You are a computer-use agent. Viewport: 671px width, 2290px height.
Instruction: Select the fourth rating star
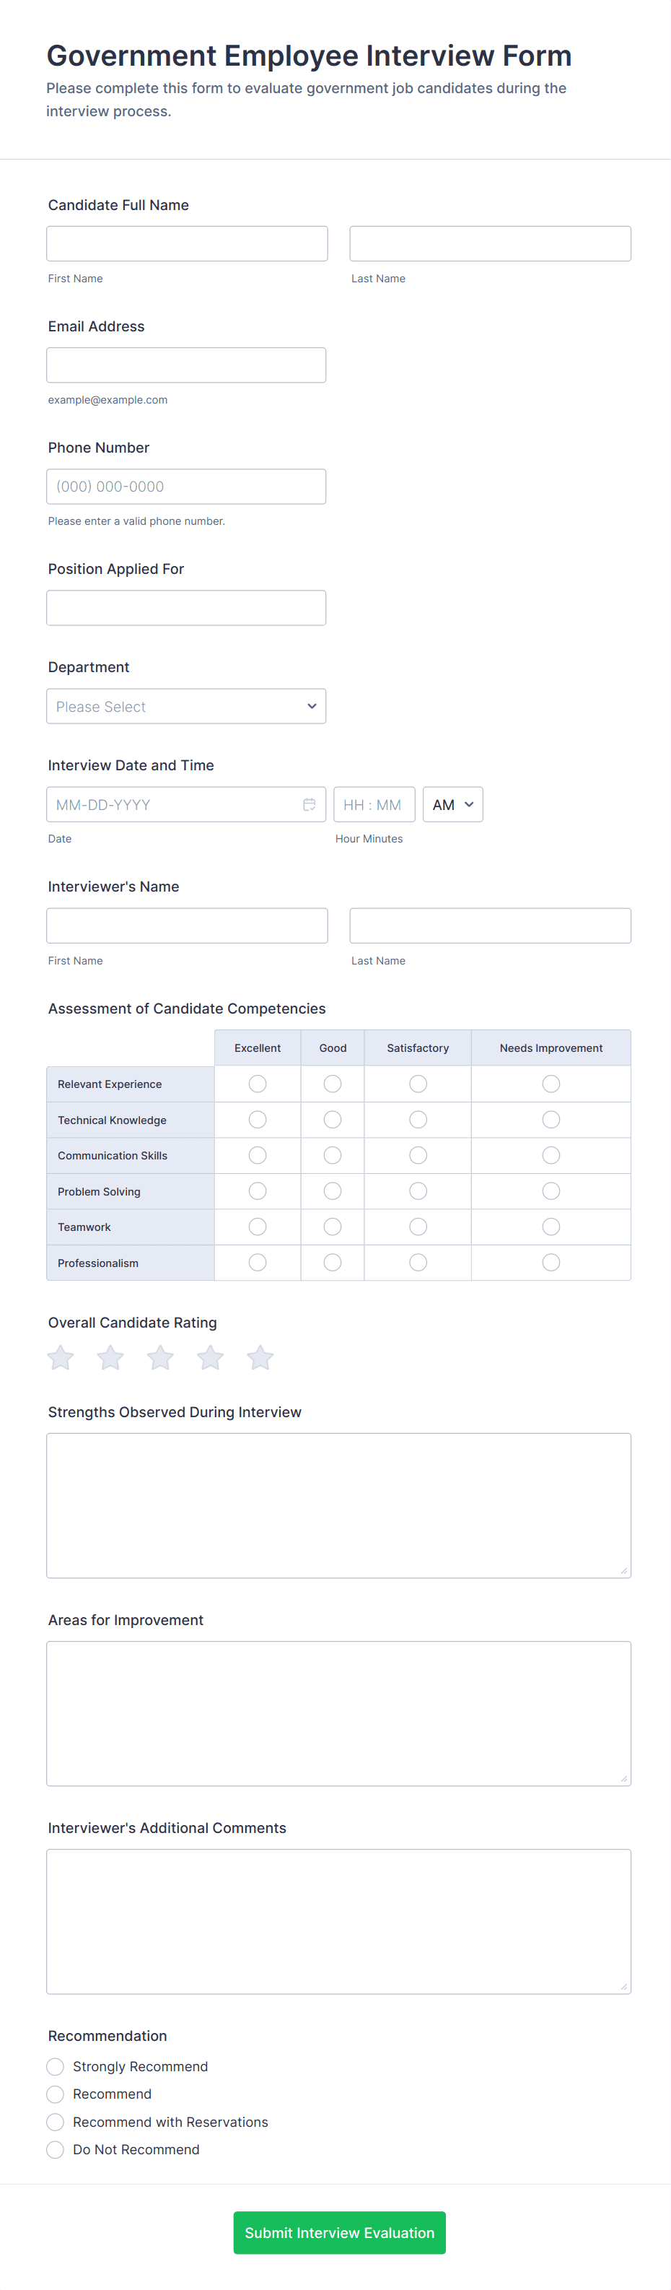point(211,1357)
